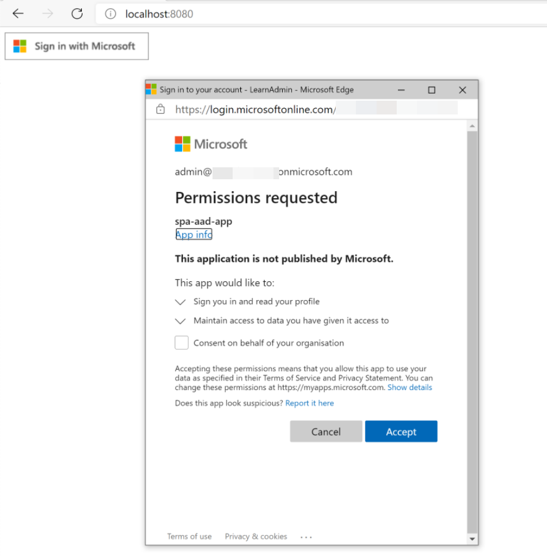Expand the maintain access permission details

coord(180,321)
